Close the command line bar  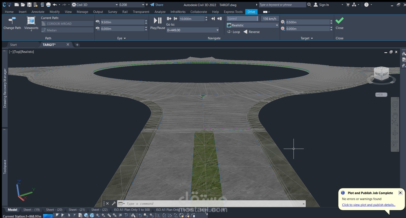pyautogui.click(x=107, y=203)
